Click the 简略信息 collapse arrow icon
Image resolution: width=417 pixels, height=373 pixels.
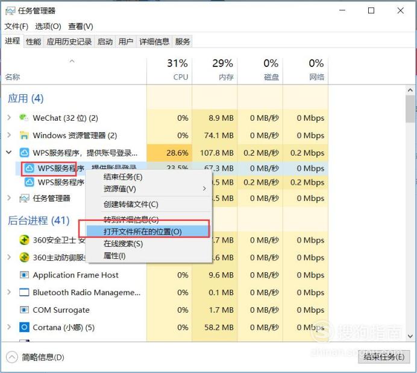point(12,357)
